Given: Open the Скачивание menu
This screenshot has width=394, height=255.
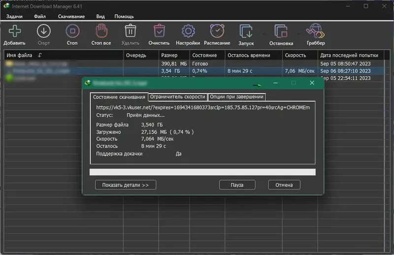Looking at the screenshot, I should [71, 16].
